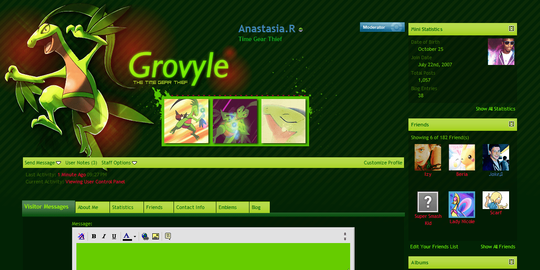Open the Emblems tab
Viewport: 540px width, 270px height.
tap(233, 207)
